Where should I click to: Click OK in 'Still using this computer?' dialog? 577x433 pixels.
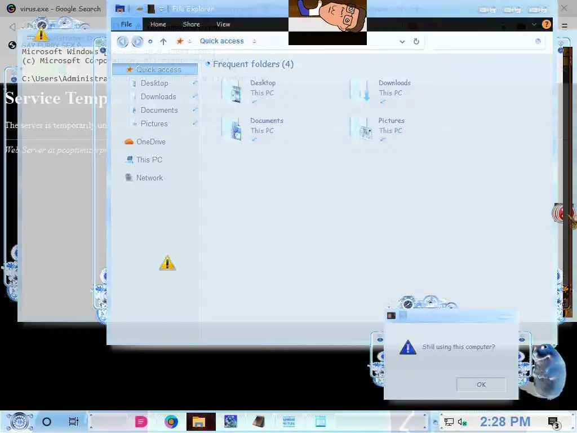(481, 385)
